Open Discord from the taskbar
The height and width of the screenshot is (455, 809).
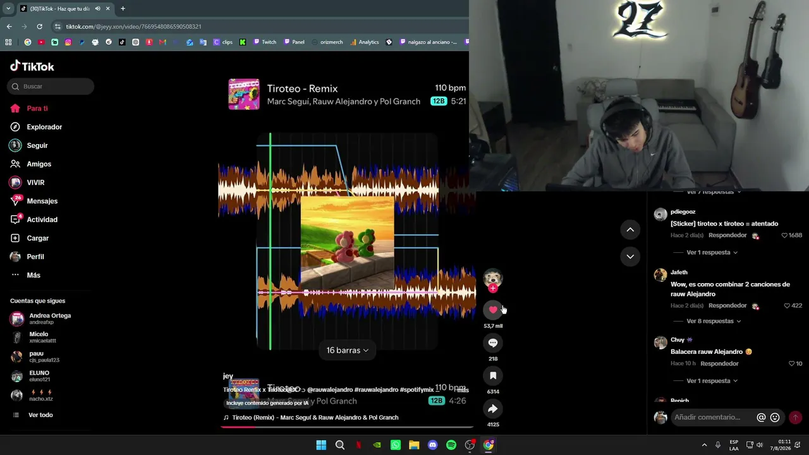click(432, 445)
